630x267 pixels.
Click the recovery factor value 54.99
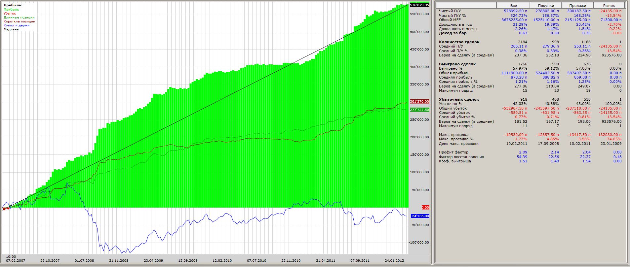[523, 157]
